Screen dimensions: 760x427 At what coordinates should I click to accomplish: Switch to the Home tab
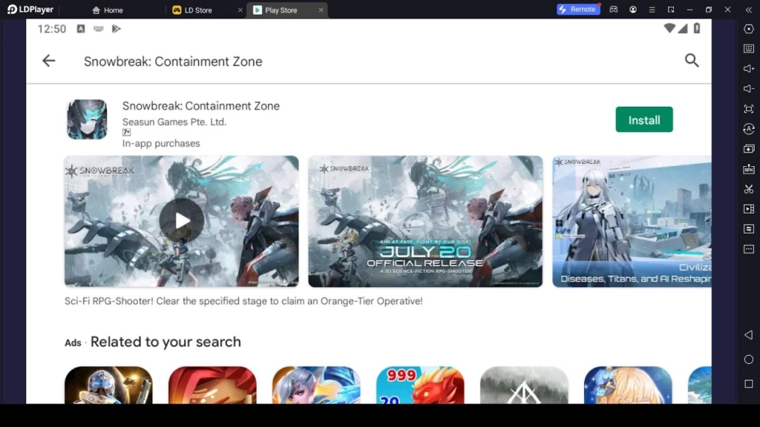[x=108, y=10]
